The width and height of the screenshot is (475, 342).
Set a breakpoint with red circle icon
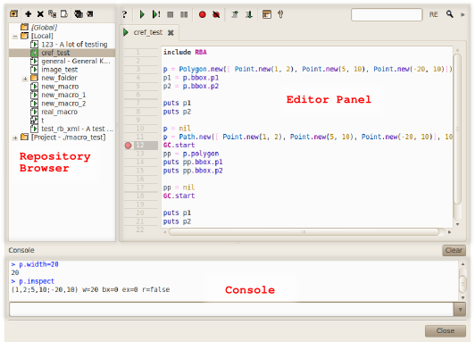pyautogui.click(x=203, y=14)
